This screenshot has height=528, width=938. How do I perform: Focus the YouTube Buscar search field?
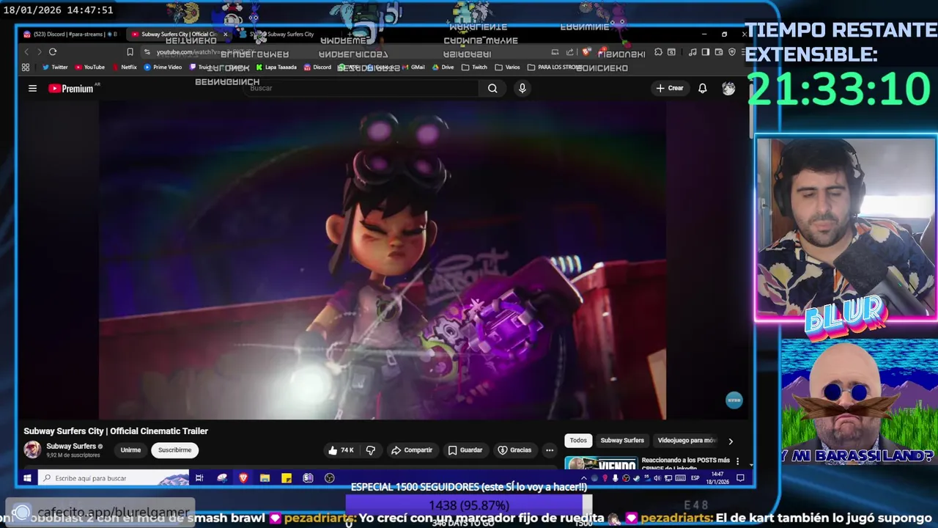[x=363, y=88]
